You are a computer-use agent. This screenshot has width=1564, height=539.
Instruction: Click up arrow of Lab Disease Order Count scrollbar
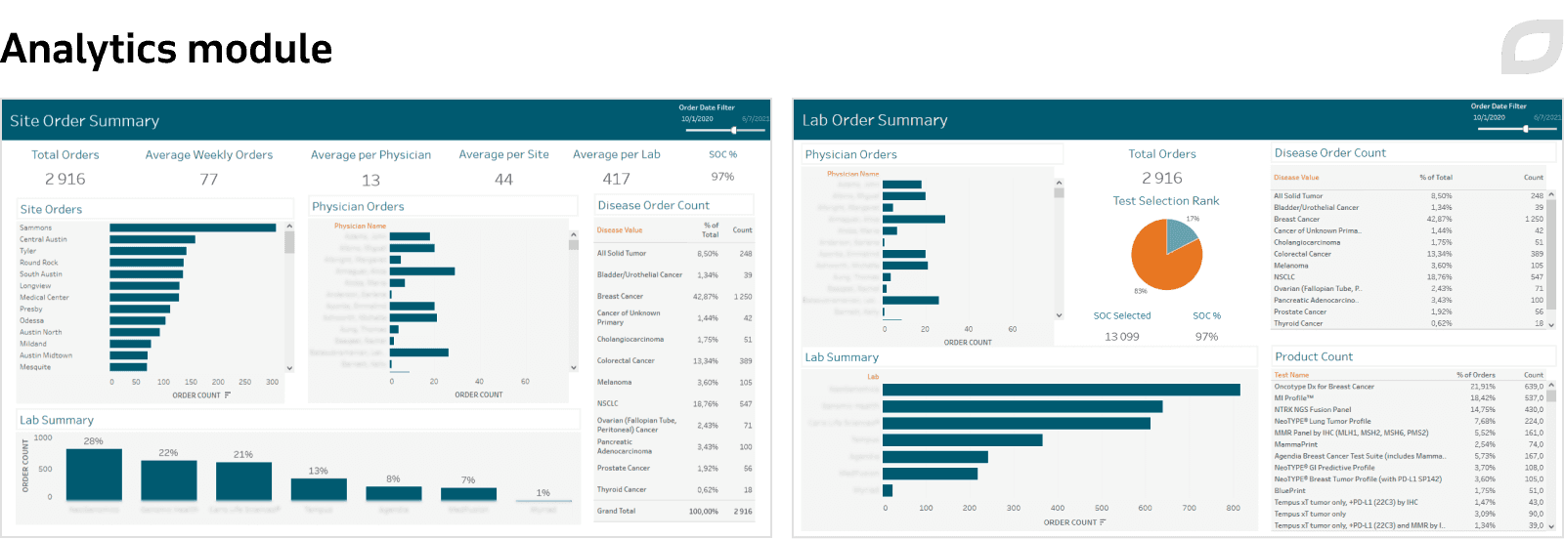click(1551, 195)
